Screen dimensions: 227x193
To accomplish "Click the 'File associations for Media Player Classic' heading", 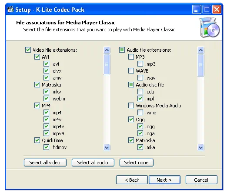I will pos(66,23).
